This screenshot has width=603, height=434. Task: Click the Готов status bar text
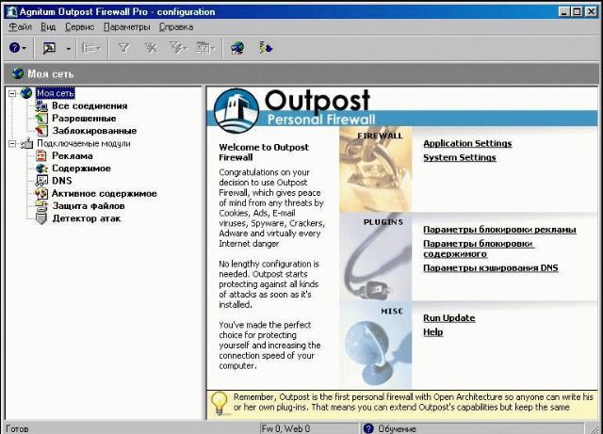click(17, 428)
